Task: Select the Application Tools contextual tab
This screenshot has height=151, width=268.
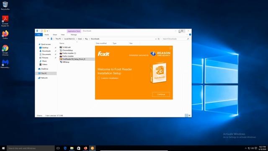Action: coord(74,31)
